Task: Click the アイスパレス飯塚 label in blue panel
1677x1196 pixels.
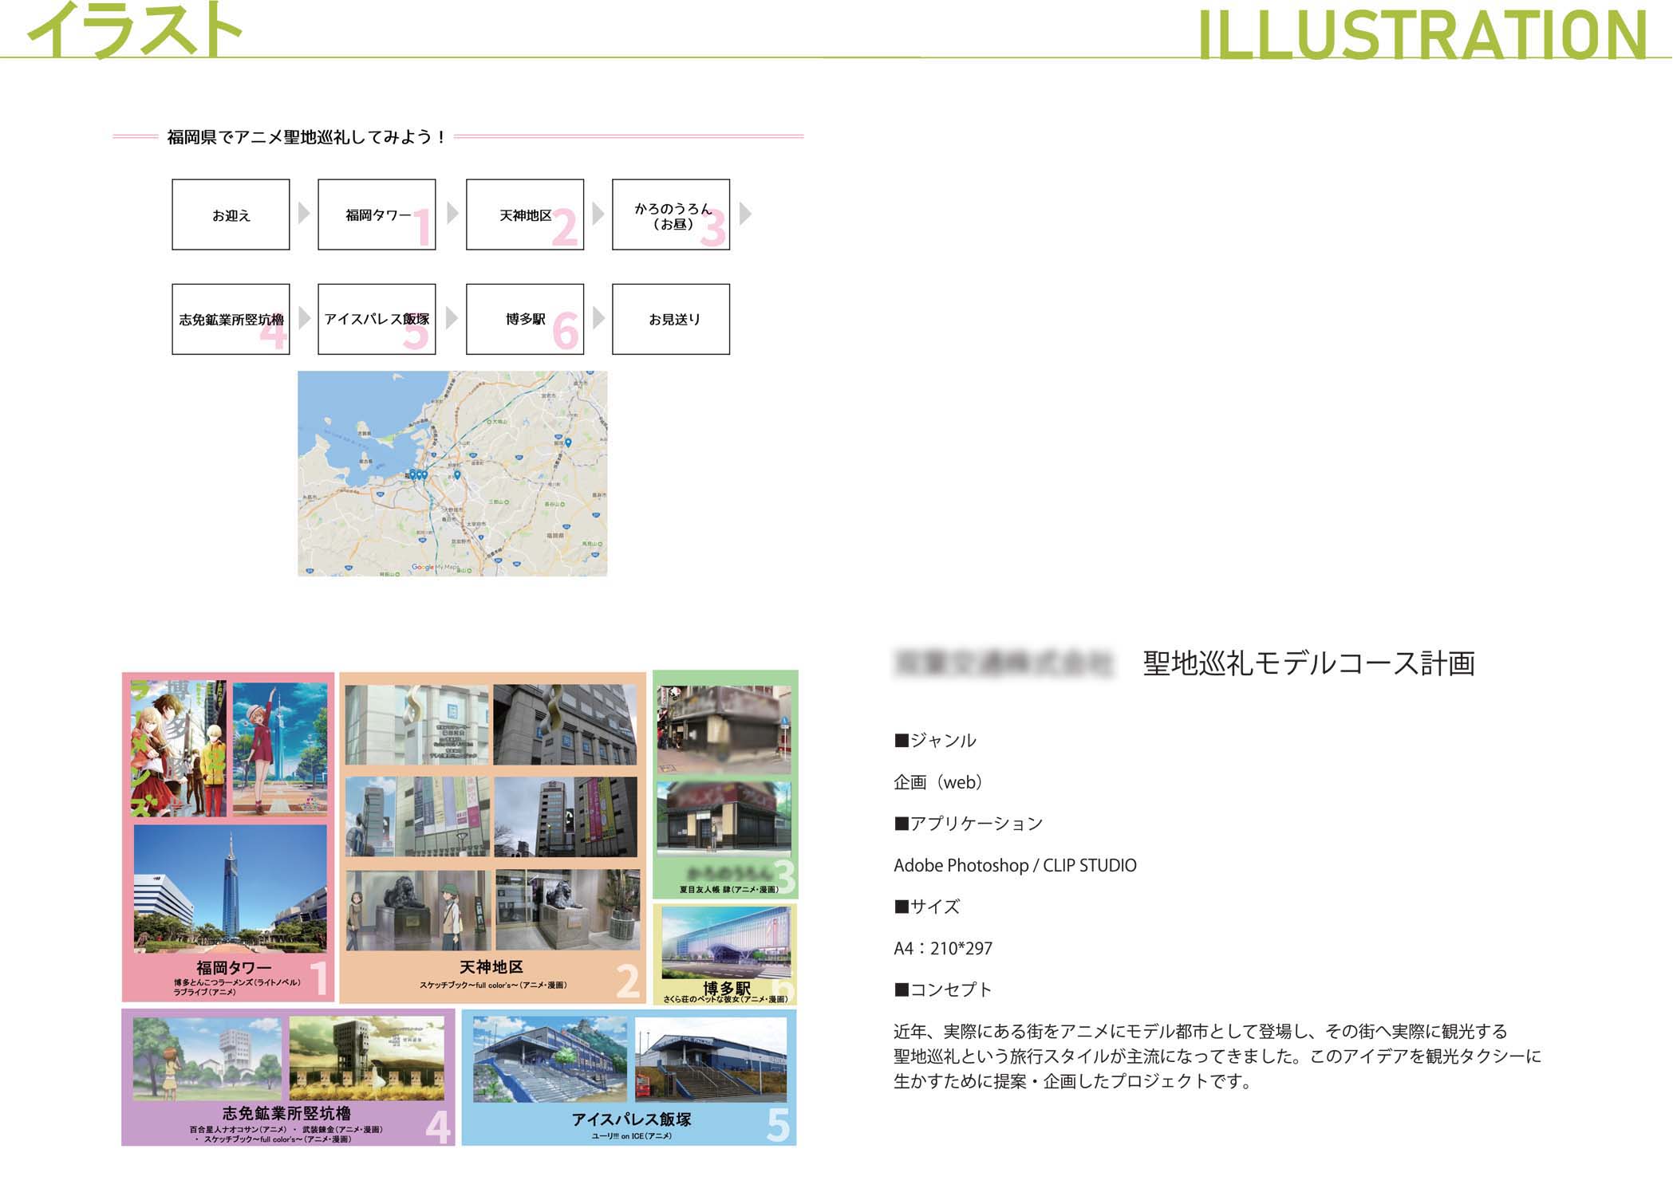Action: 631,1119
